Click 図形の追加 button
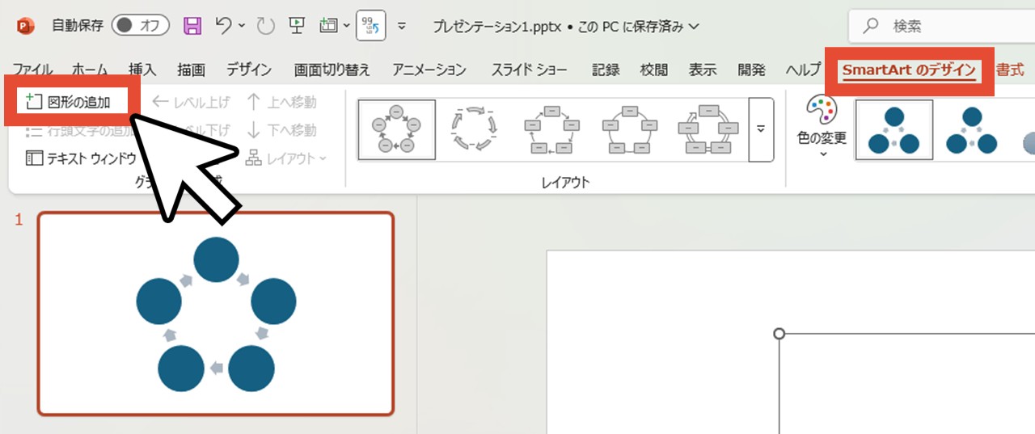 tap(69, 102)
